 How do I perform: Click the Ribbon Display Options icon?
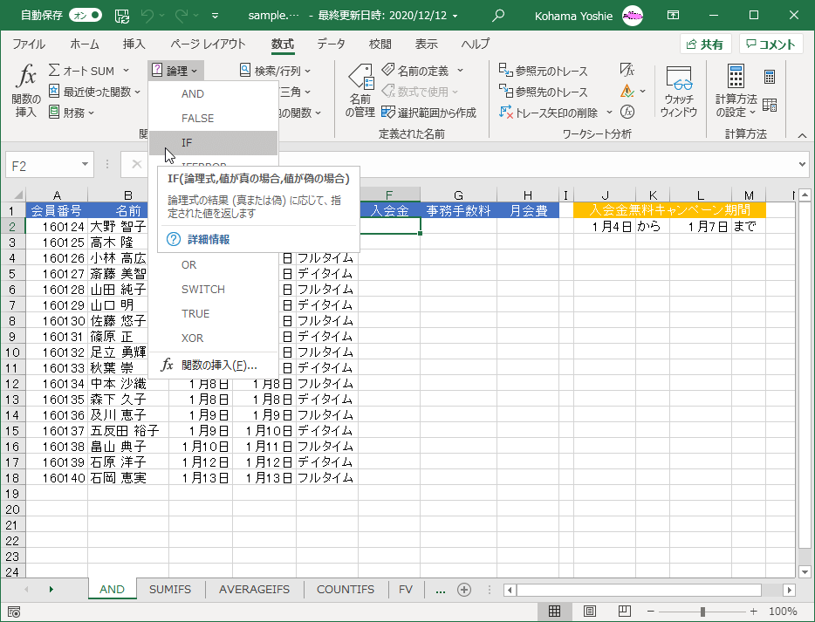click(x=673, y=16)
